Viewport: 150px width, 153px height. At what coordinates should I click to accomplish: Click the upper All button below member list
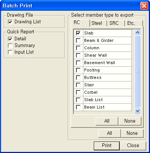[107, 121]
